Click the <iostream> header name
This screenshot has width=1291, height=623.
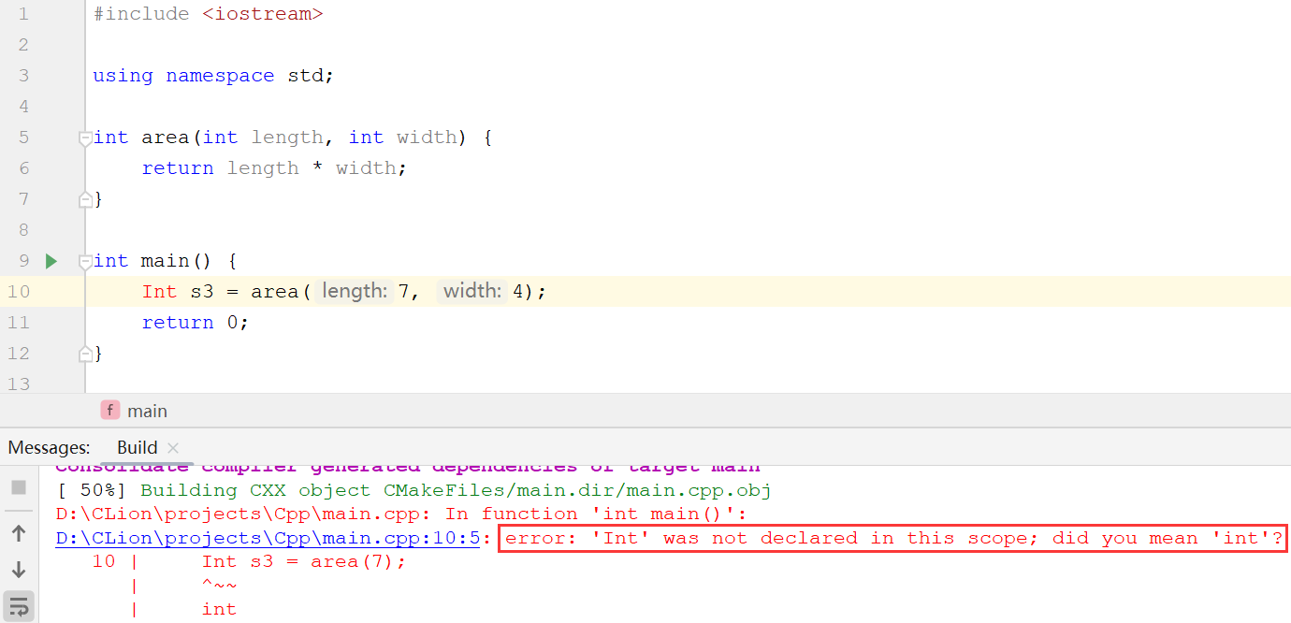click(x=263, y=14)
